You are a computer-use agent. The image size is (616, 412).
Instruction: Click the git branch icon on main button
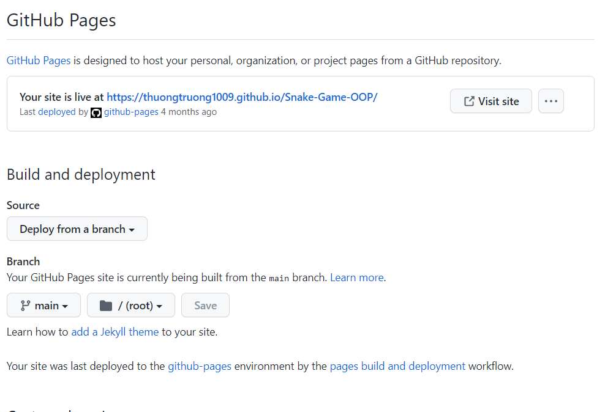point(26,306)
